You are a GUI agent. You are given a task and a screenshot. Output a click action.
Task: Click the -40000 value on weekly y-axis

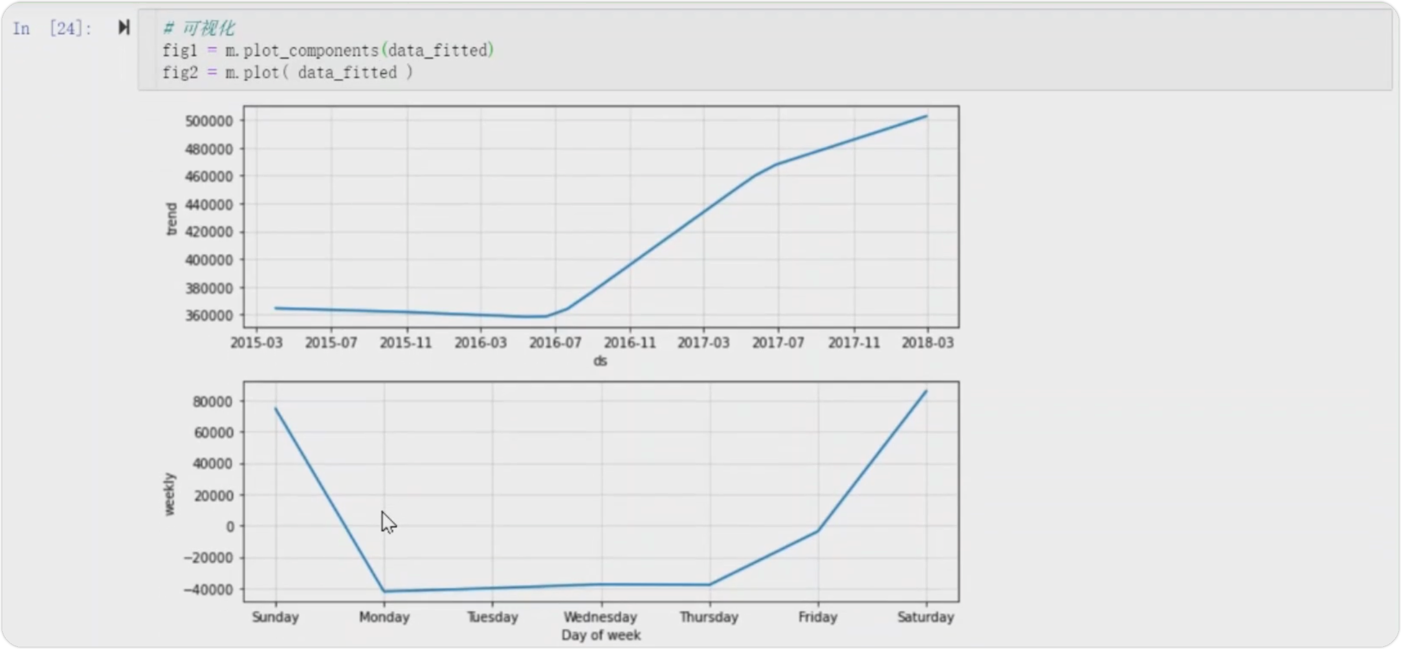pos(208,589)
